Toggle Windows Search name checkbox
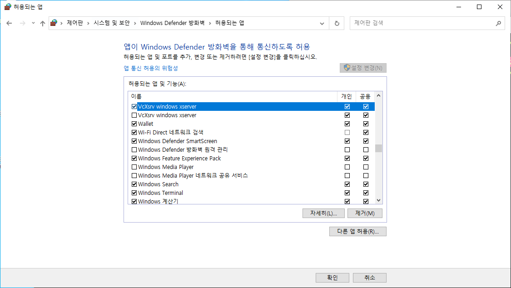The image size is (511, 288). (134, 184)
